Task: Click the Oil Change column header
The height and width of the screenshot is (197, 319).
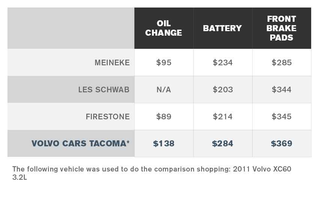Action: point(164,28)
